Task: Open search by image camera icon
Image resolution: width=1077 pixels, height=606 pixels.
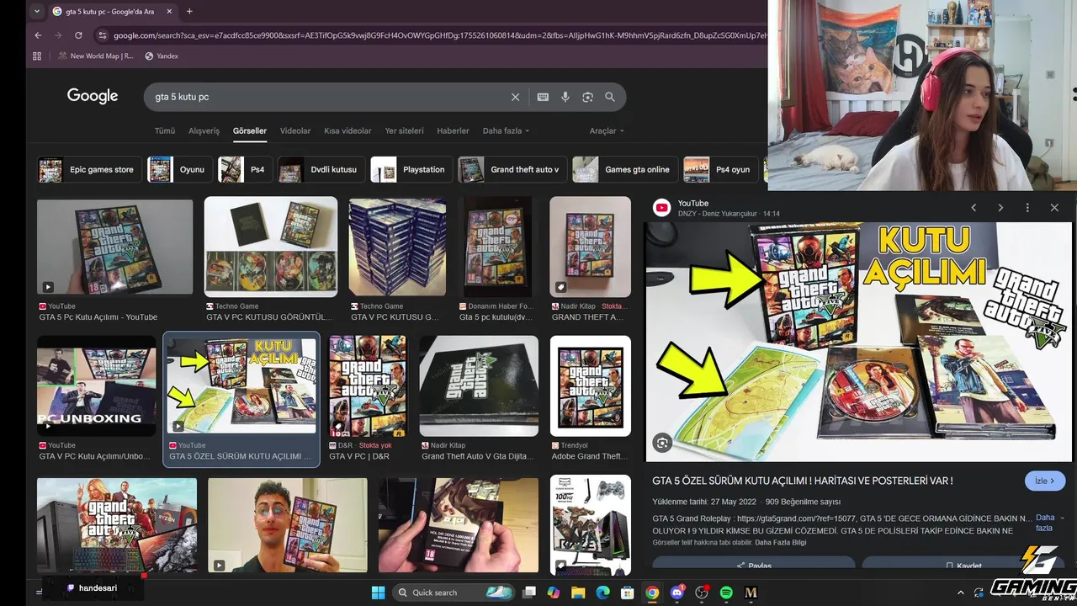Action: (x=587, y=97)
